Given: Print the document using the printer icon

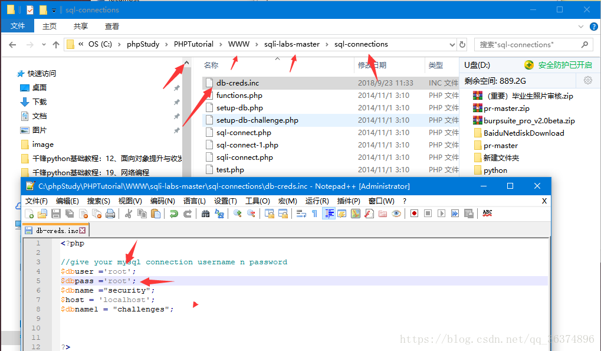Looking at the screenshot, I should click(110, 214).
